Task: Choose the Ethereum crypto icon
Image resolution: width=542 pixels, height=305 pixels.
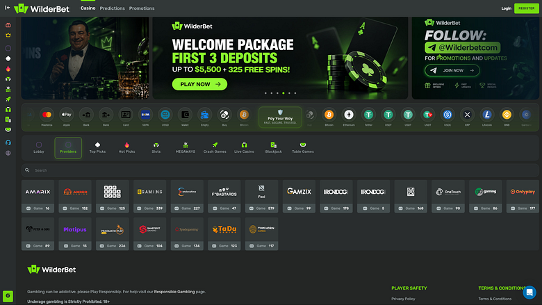Action: pyautogui.click(x=349, y=115)
